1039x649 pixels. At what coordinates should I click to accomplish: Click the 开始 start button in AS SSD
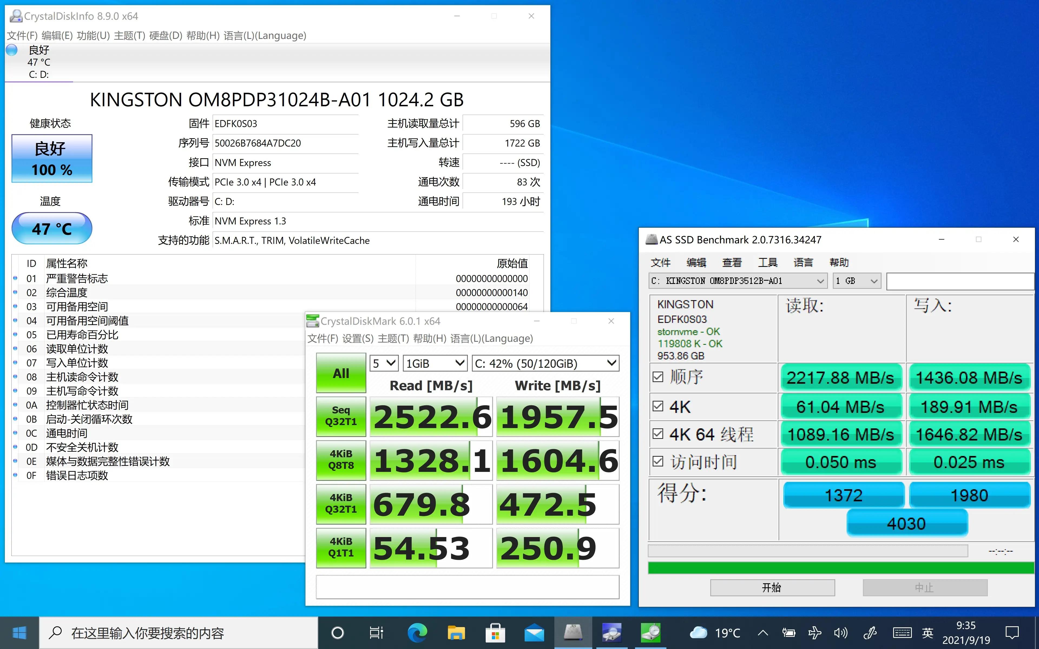pyautogui.click(x=772, y=588)
